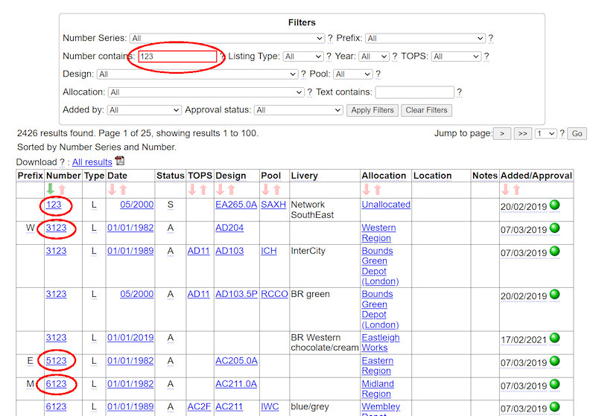The width and height of the screenshot is (596, 416).
Task: Open Eastern Region allocation link
Action: point(378,366)
